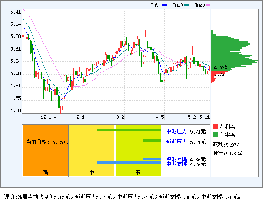
Task: Click the 当前价格: 5.15元 label
Action: pos(47,142)
